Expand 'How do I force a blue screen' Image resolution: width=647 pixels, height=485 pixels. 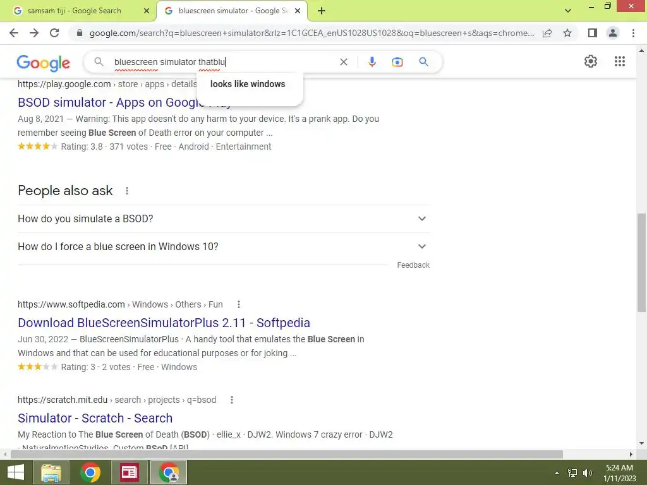pos(224,247)
